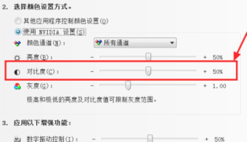Select 其他应用程序控制颜色设置 radio button
247x142 pixels.
[x=18, y=21]
